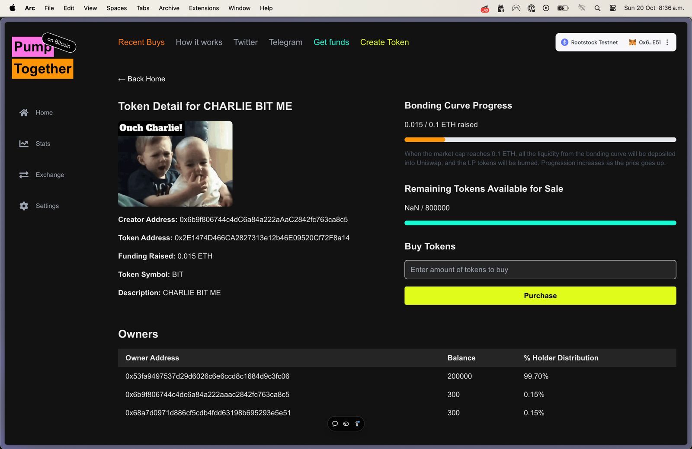Open the Recent Buys page
692x449 pixels.
141,42
